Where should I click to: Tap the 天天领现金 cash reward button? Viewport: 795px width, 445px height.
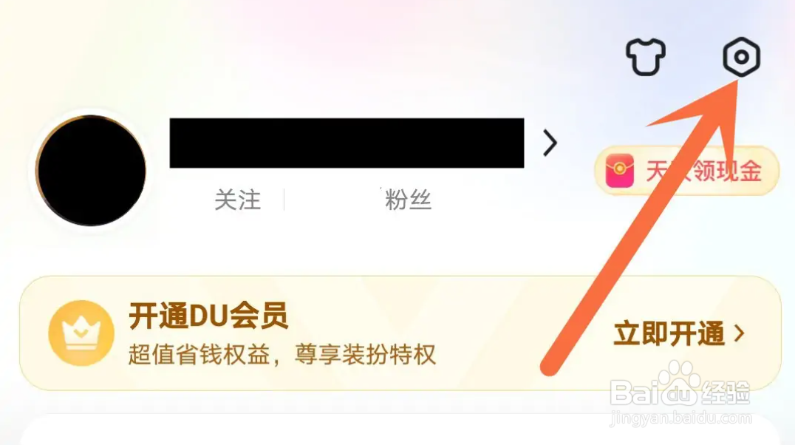[x=686, y=171]
